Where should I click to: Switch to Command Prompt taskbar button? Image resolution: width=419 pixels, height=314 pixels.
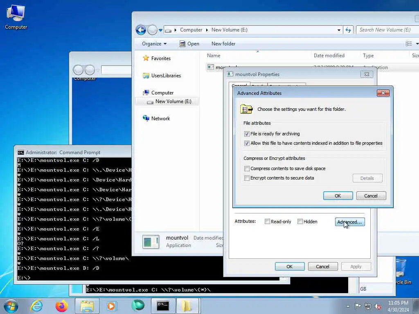pyautogui.click(x=162, y=306)
